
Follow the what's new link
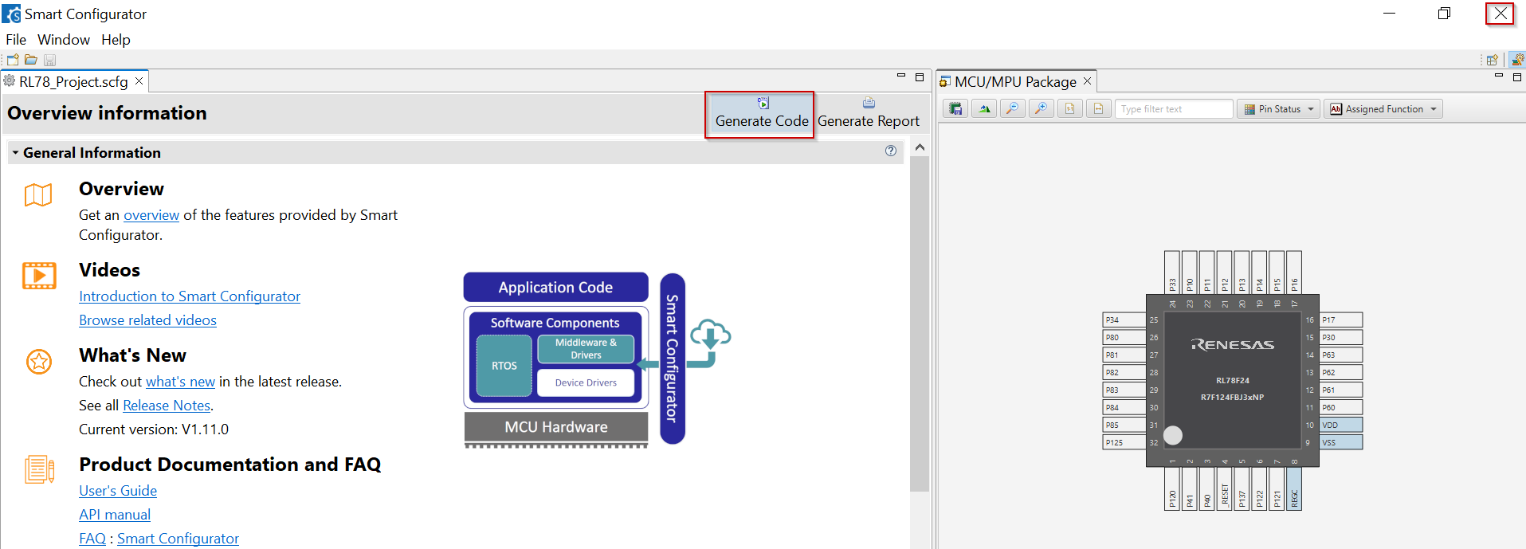[x=180, y=382]
